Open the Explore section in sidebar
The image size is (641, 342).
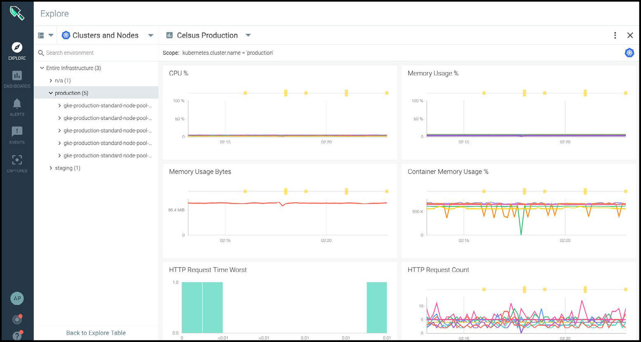coord(17,51)
